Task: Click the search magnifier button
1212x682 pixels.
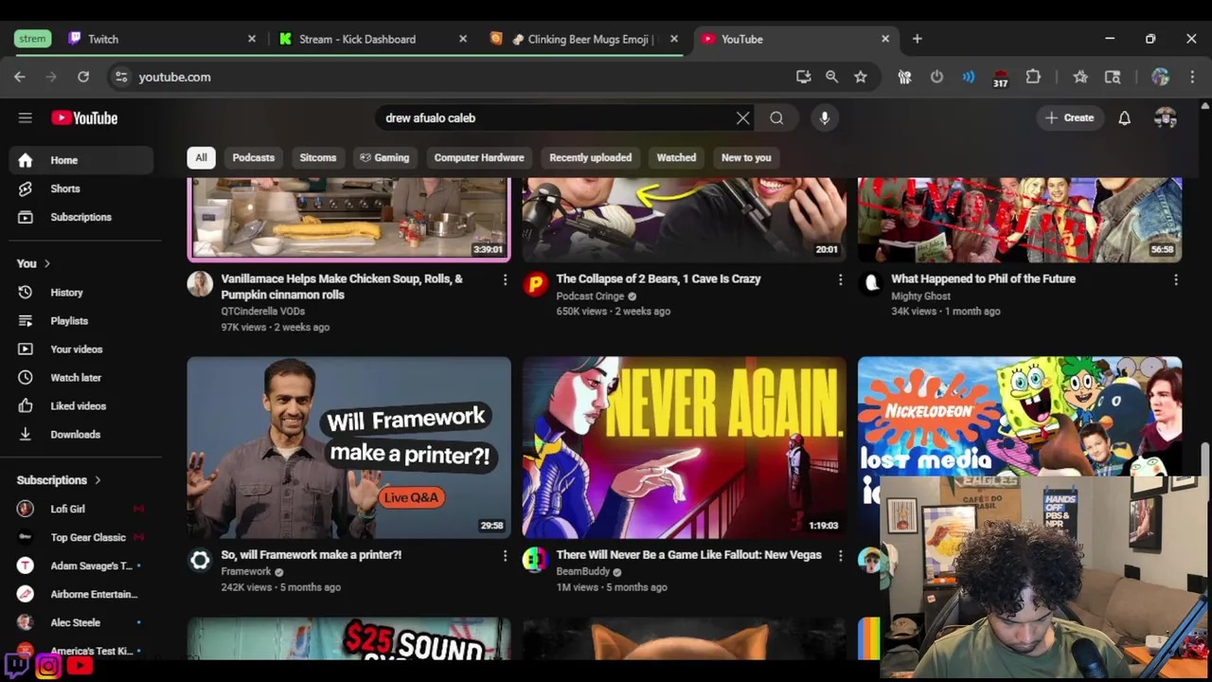Action: [x=776, y=117]
